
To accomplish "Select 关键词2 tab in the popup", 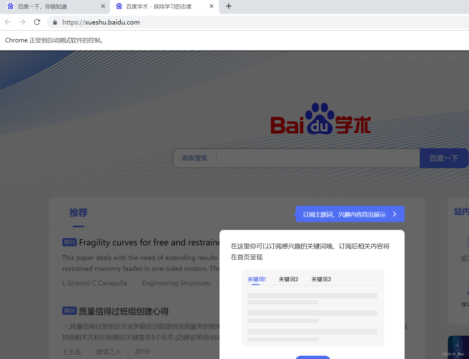I will coord(288,279).
